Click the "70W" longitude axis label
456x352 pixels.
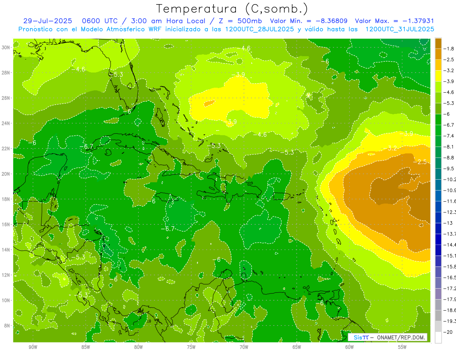(x=244, y=347)
